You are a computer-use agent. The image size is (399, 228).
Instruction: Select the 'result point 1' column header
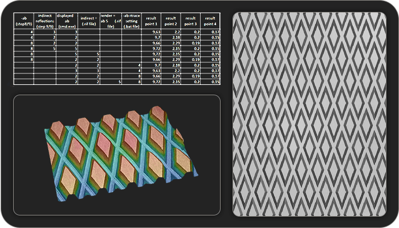coord(151,21)
